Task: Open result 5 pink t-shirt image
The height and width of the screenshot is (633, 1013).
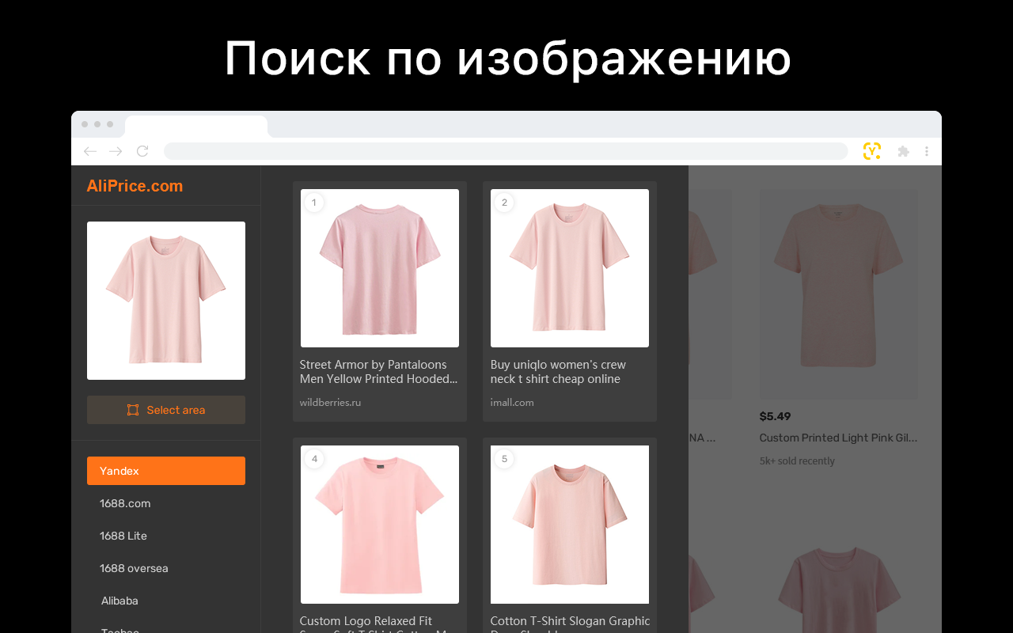Action: coord(570,525)
